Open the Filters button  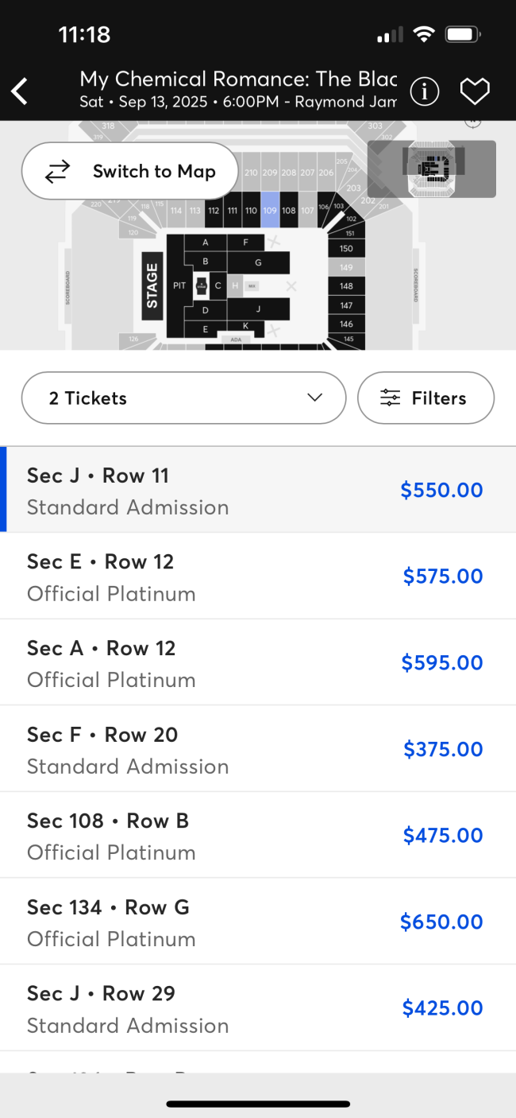pos(426,398)
